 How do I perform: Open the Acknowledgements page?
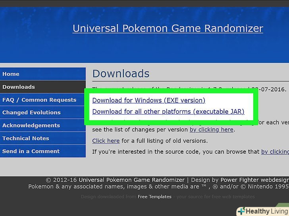(x=43, y=125)
